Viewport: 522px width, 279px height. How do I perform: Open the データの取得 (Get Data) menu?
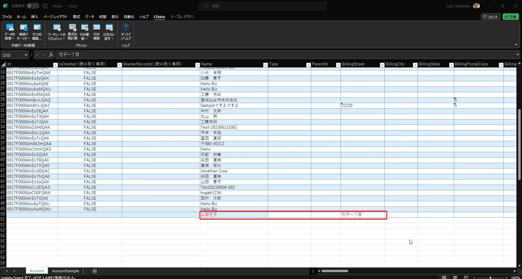tap(10, 32)
